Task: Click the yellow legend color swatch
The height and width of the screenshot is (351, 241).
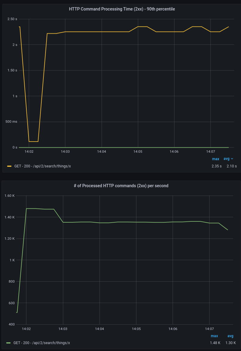Action: (9, 166)
